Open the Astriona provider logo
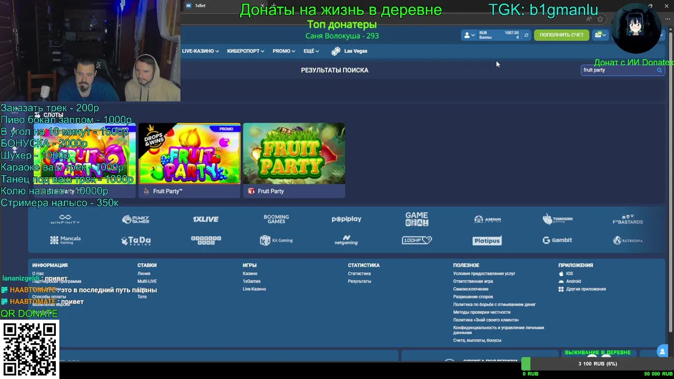Image resolution: width=674 pixels, height=379 pixels. [x=628, y=240]
